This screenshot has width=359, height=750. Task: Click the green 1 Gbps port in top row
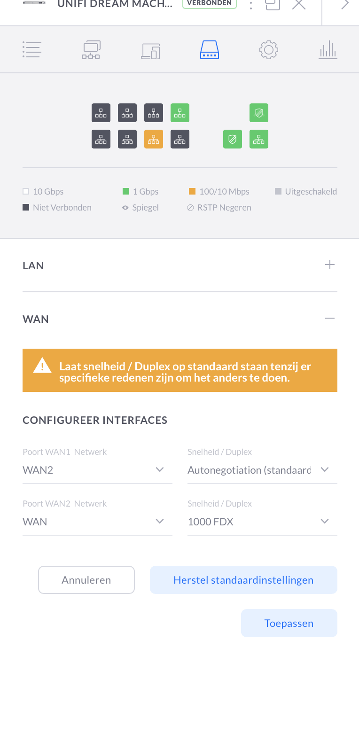180,113
